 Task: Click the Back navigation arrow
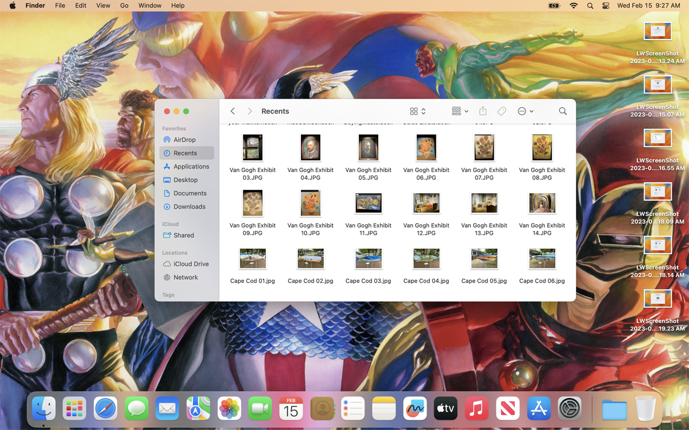[x=233, y=111]
